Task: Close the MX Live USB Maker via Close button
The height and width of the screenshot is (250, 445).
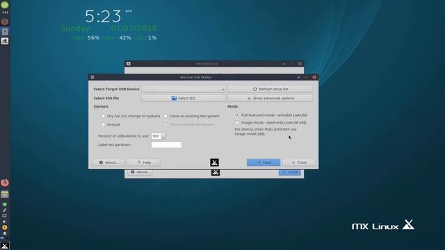Action: click(299, 162)
